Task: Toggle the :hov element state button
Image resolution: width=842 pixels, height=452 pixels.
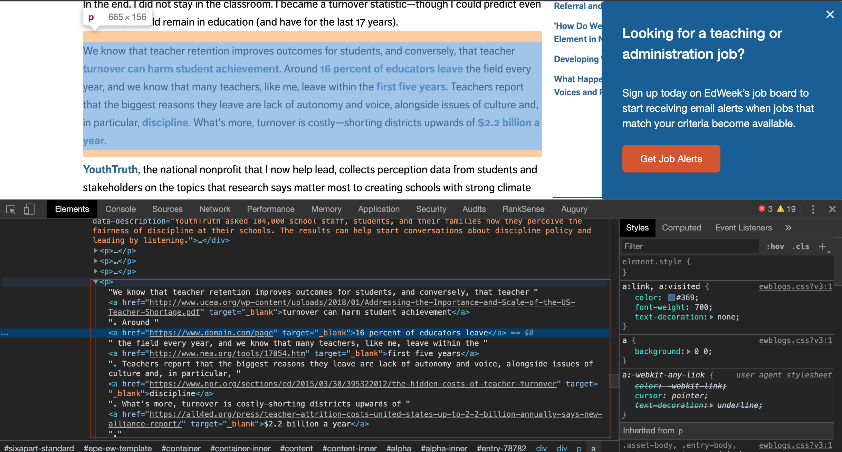Action: click(x=775, y=246)
